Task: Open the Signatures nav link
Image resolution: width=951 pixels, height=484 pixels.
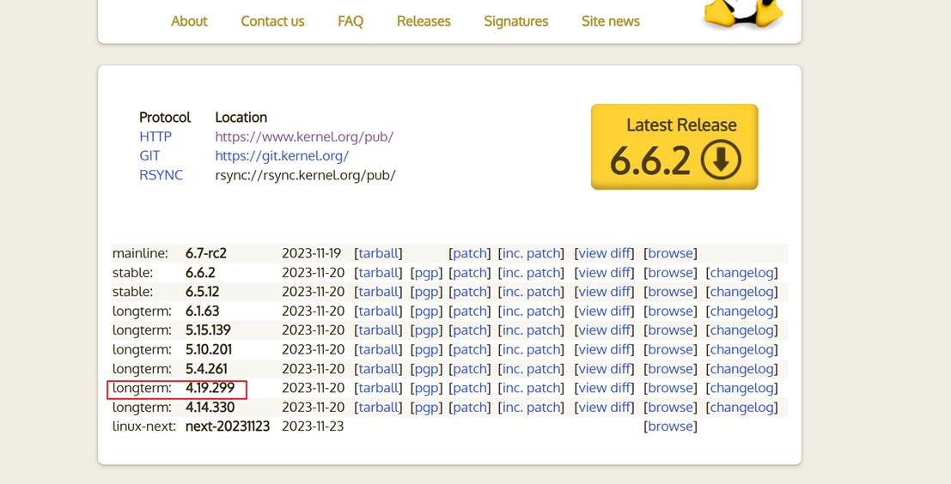Action: [x=515, y=21]
